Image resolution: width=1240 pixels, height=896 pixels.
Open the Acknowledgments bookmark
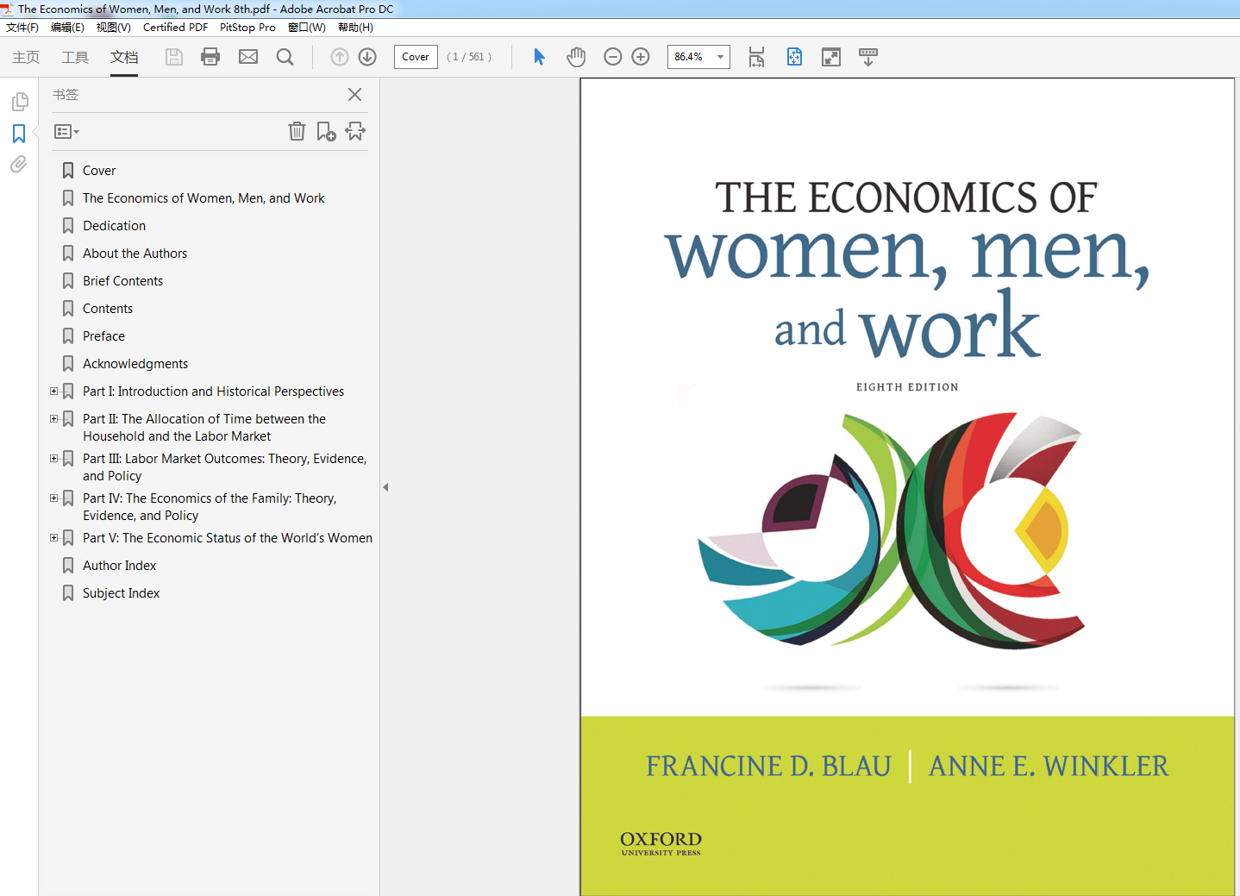[135, 364]
